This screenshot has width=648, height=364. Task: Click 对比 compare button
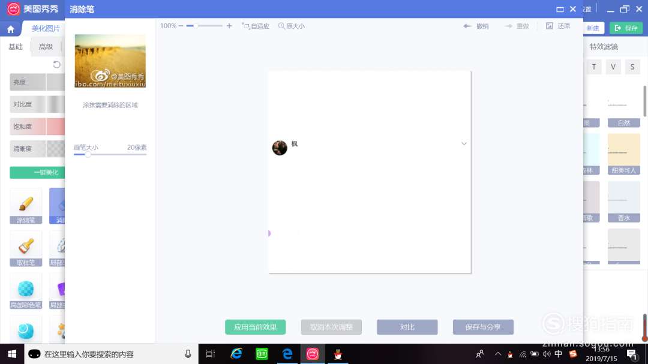(407, 327)
